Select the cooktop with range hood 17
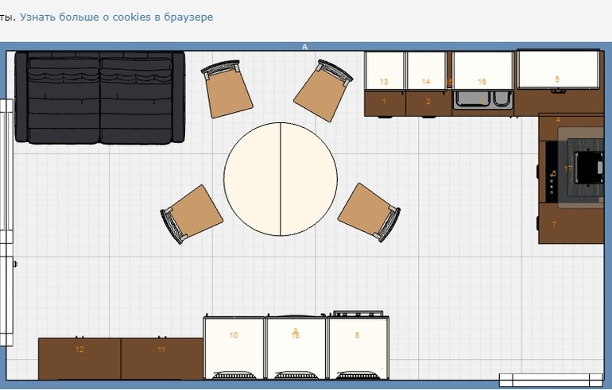Screen dimensions: 612x390 pyautogui.click(x=579, y=168)
